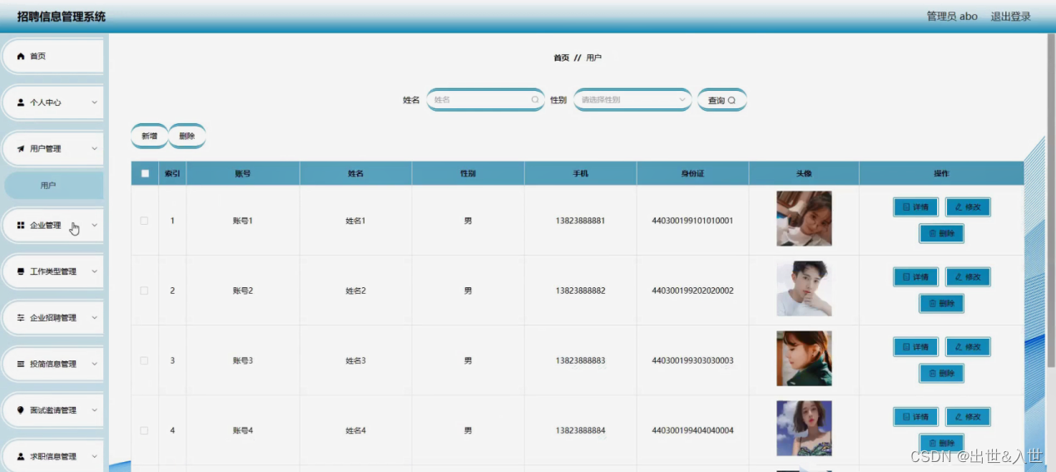Check the row checkbox for 账号2
The width and height of the screenshot is (1056, 472).
coord(144,291)
